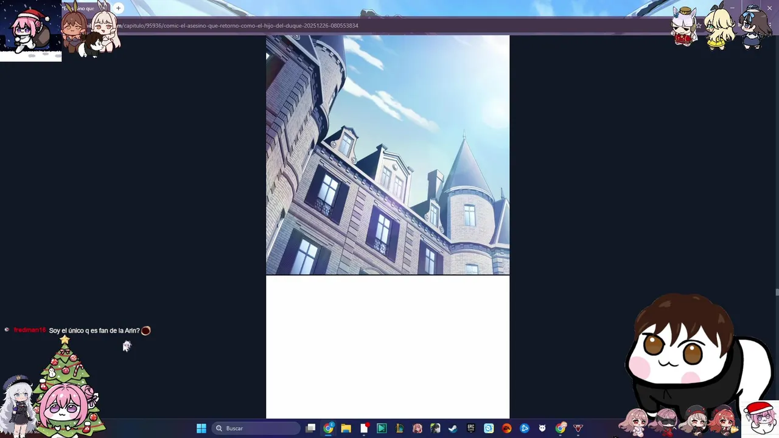Open the light-blue square app taskbar icon

point(489,428)
